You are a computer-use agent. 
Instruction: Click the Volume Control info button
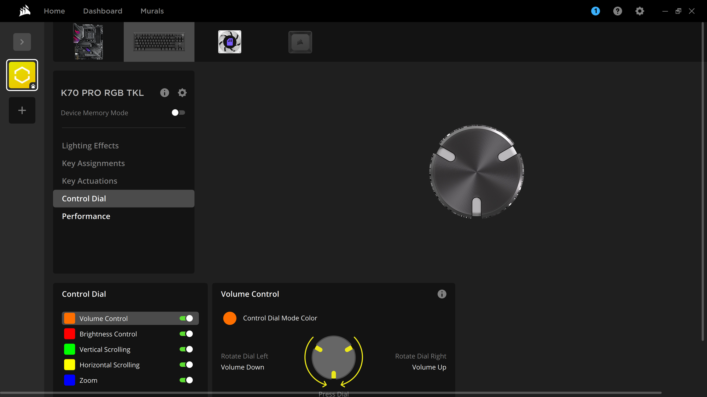[442, 294]
